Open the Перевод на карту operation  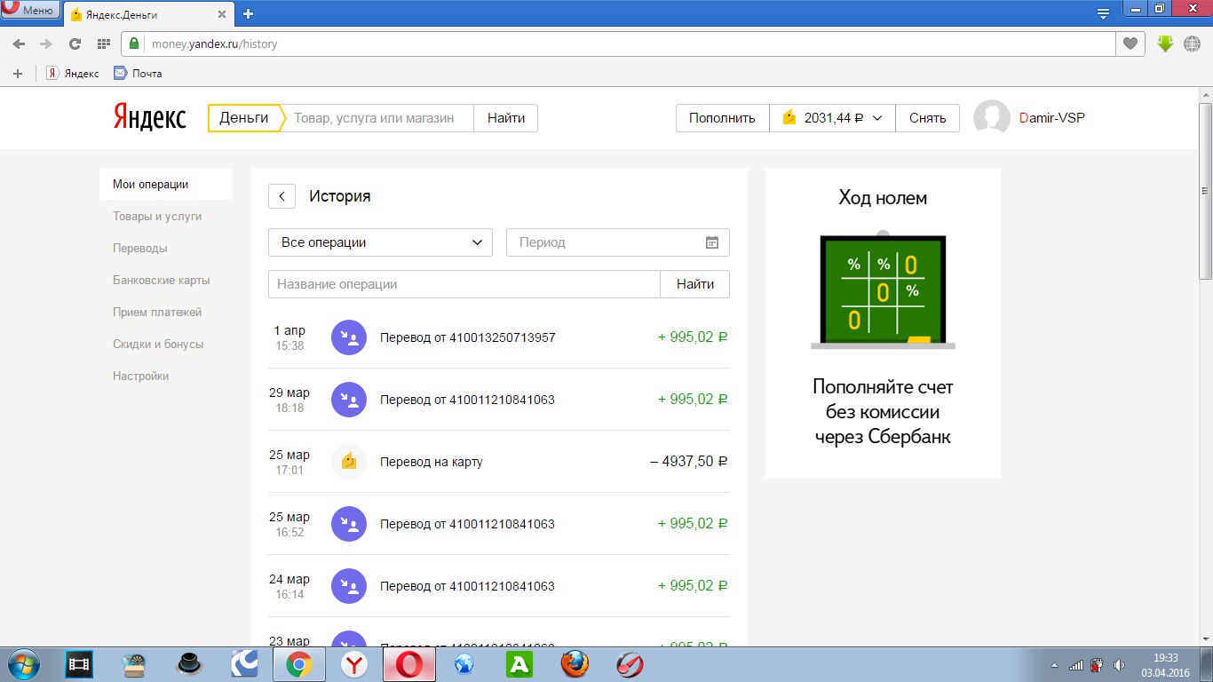pos(499,462)
